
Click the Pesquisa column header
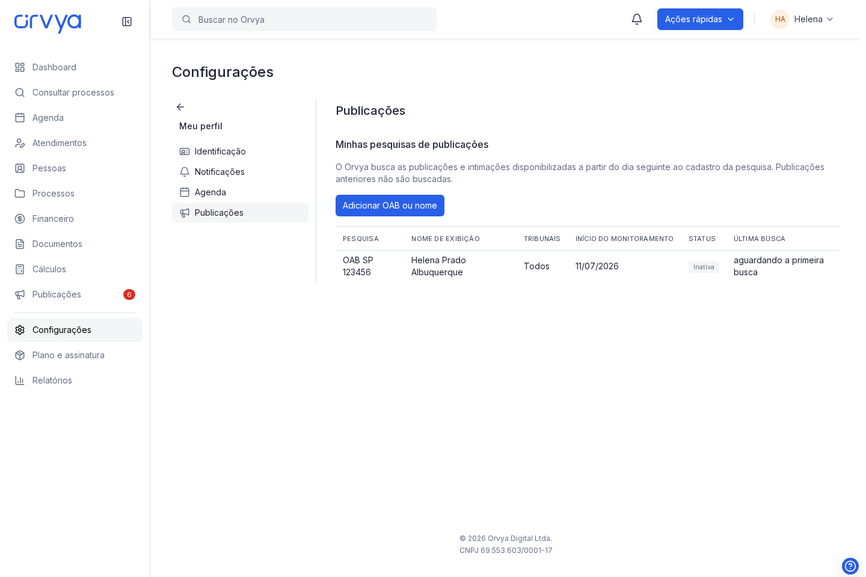tap(361, 239)
